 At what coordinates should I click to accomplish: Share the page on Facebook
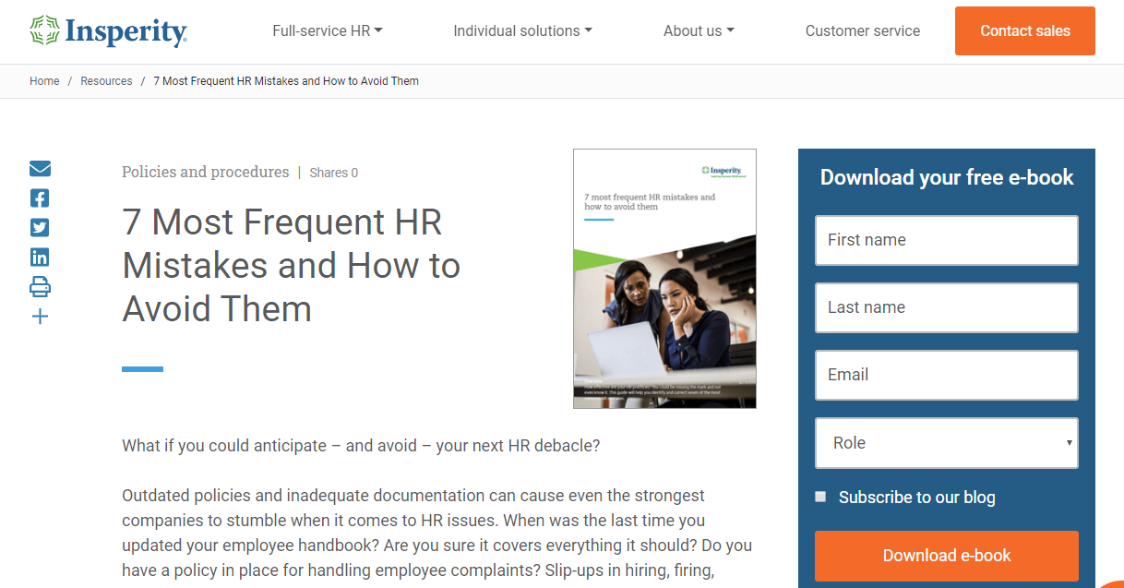(x=40, y=198)
